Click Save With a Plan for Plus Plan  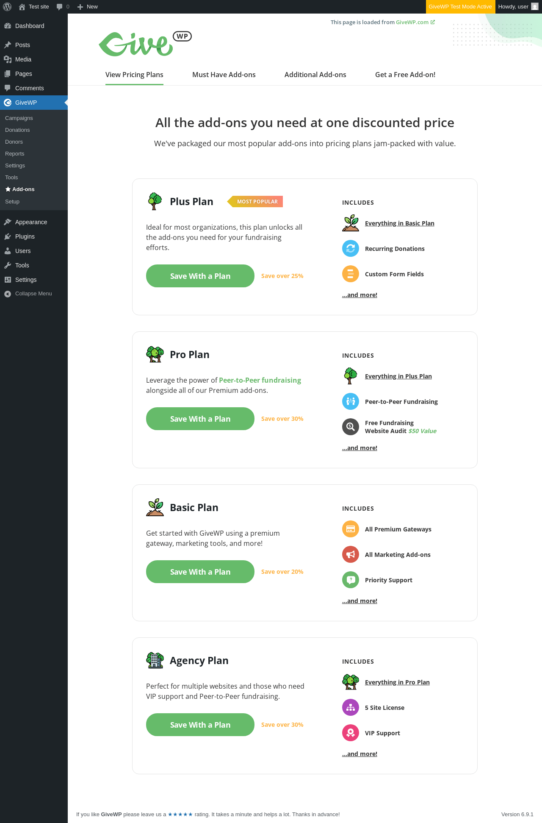(x=200, y=276)
